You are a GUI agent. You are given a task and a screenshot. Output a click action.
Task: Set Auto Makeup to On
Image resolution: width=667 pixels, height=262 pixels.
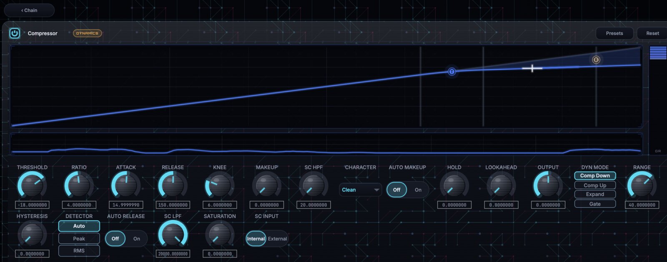click(418, 190)
